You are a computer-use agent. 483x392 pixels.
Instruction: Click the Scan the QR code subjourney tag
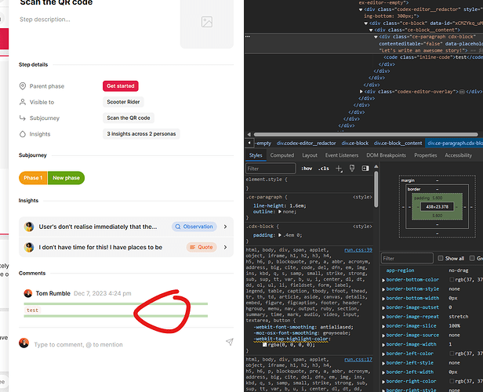pyautogui.click(x=129, y=118)
